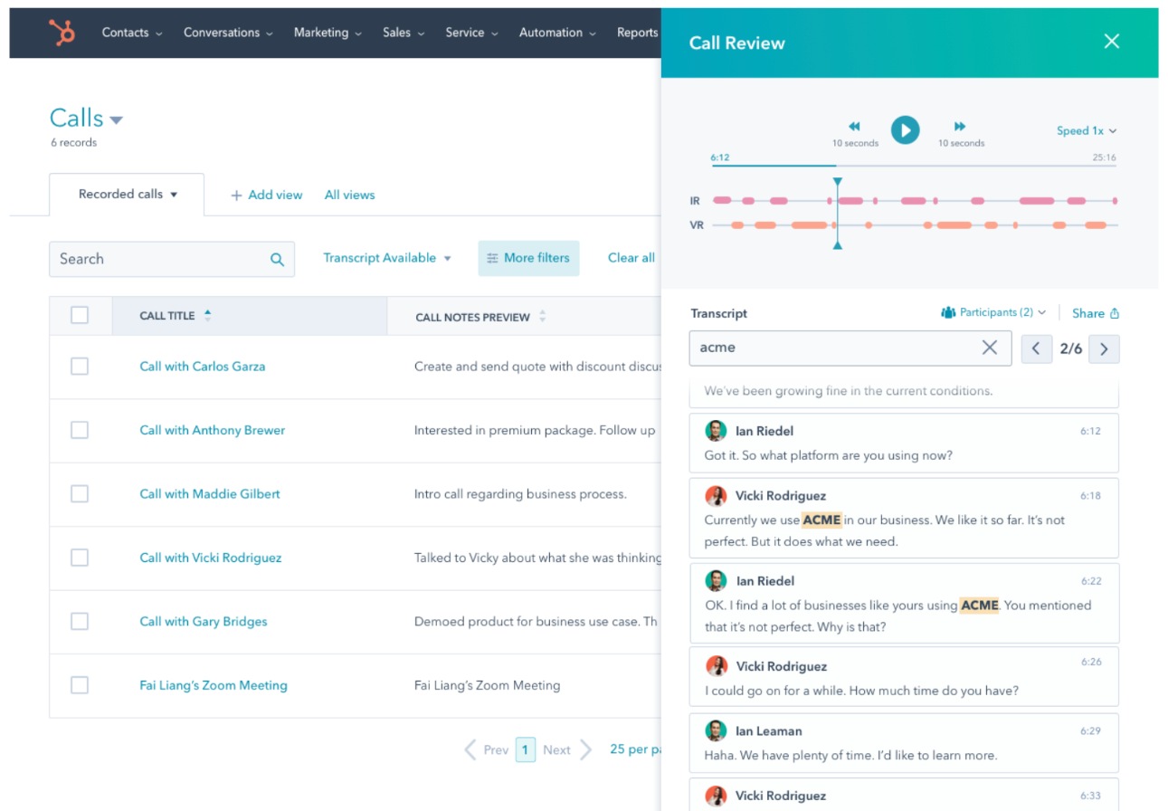Open the Sales menu
This screenshot has height=811, width=1168.
coord(404,33)
